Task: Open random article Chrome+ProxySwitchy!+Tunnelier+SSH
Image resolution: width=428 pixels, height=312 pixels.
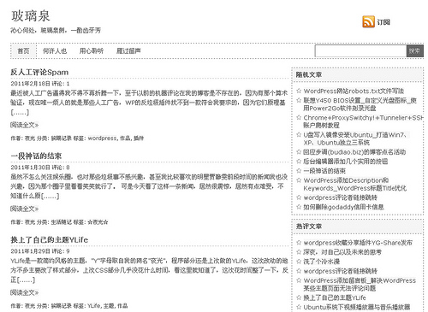Action: pyautogui.click(x=363, y=121)
